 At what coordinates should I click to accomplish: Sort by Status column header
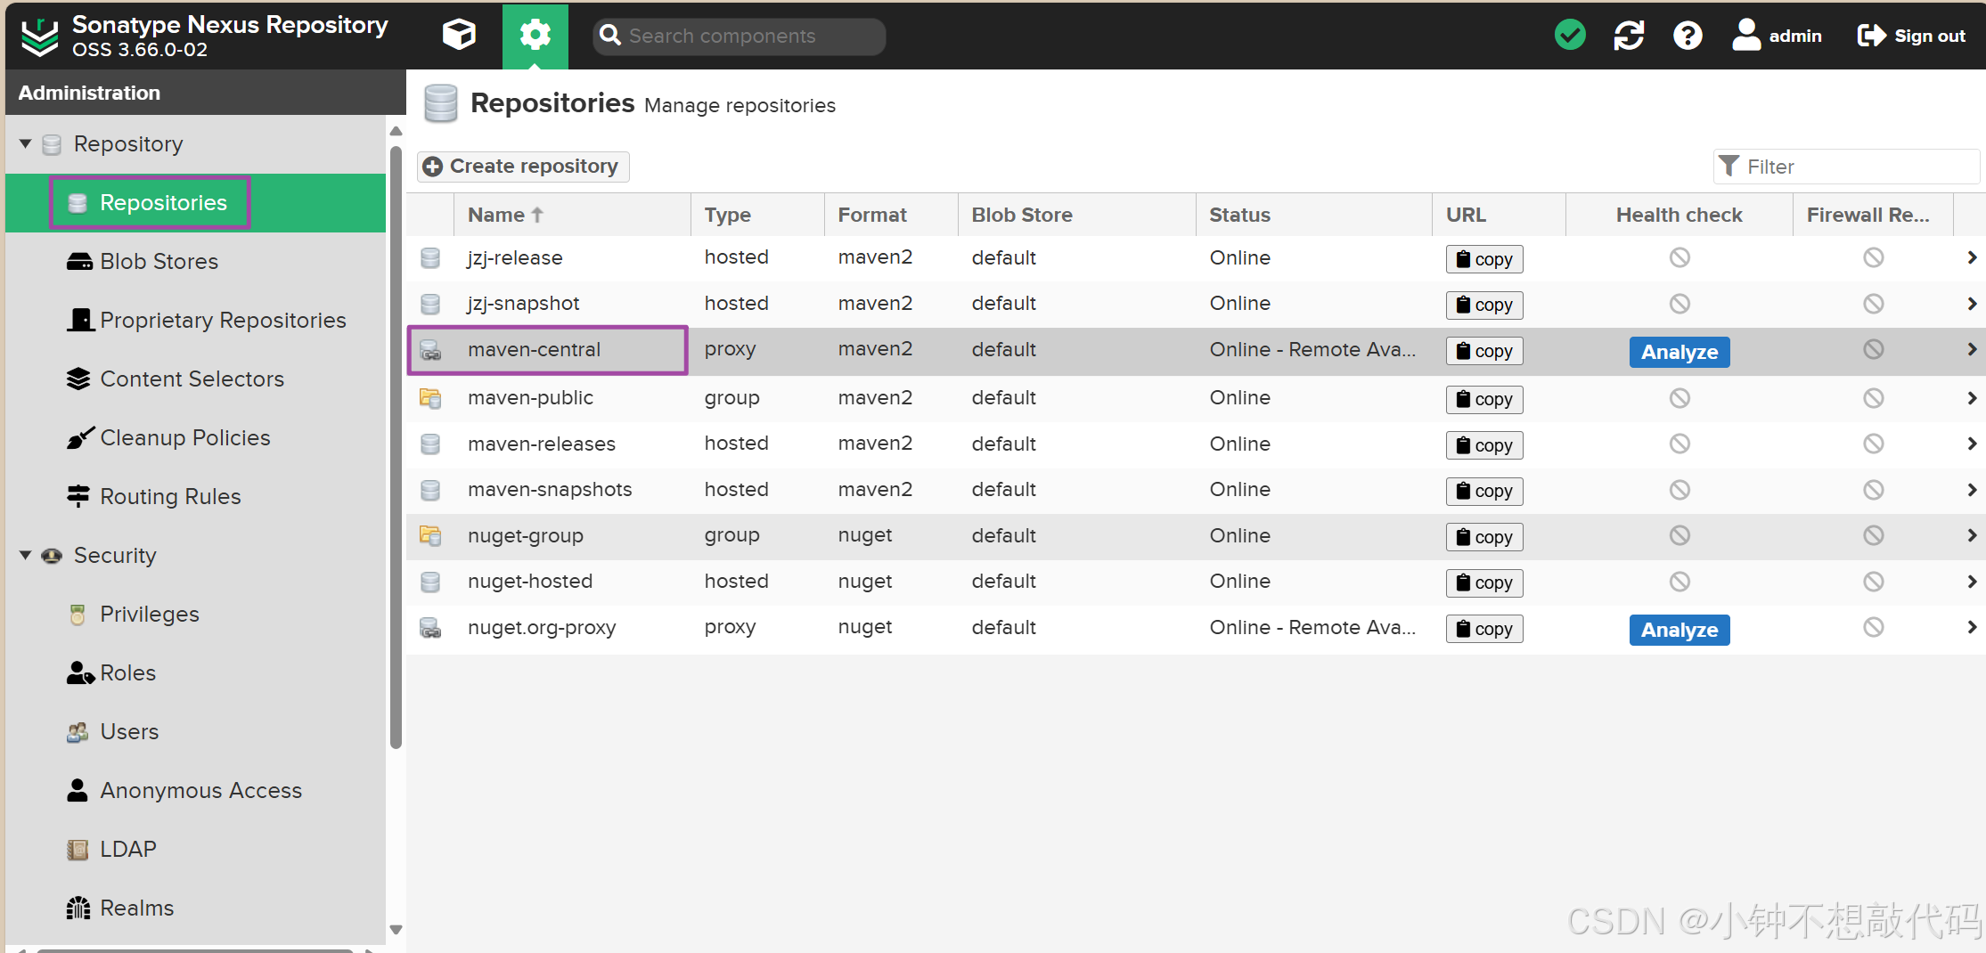1314,215
